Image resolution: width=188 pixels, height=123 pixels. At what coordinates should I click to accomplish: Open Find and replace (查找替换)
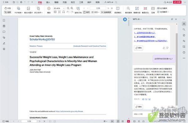coord(128,10)
